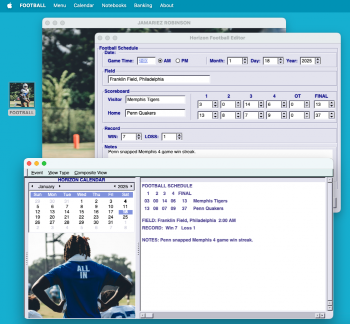Screen dimensions: 350x324
Task: Go to previous year before 2025
Action: (114, 186)
